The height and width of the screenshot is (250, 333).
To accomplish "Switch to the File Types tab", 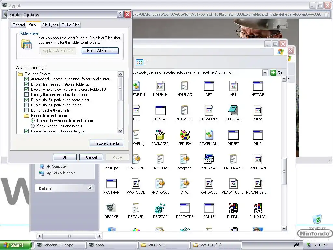I will 50,25.
